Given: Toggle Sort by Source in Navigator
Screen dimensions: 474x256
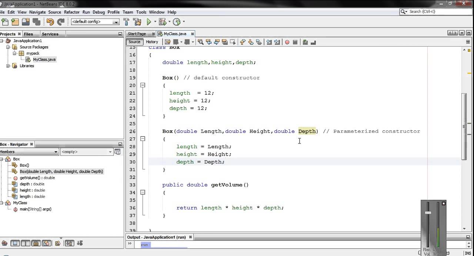Looking at the screenshot, I should 80,243.
